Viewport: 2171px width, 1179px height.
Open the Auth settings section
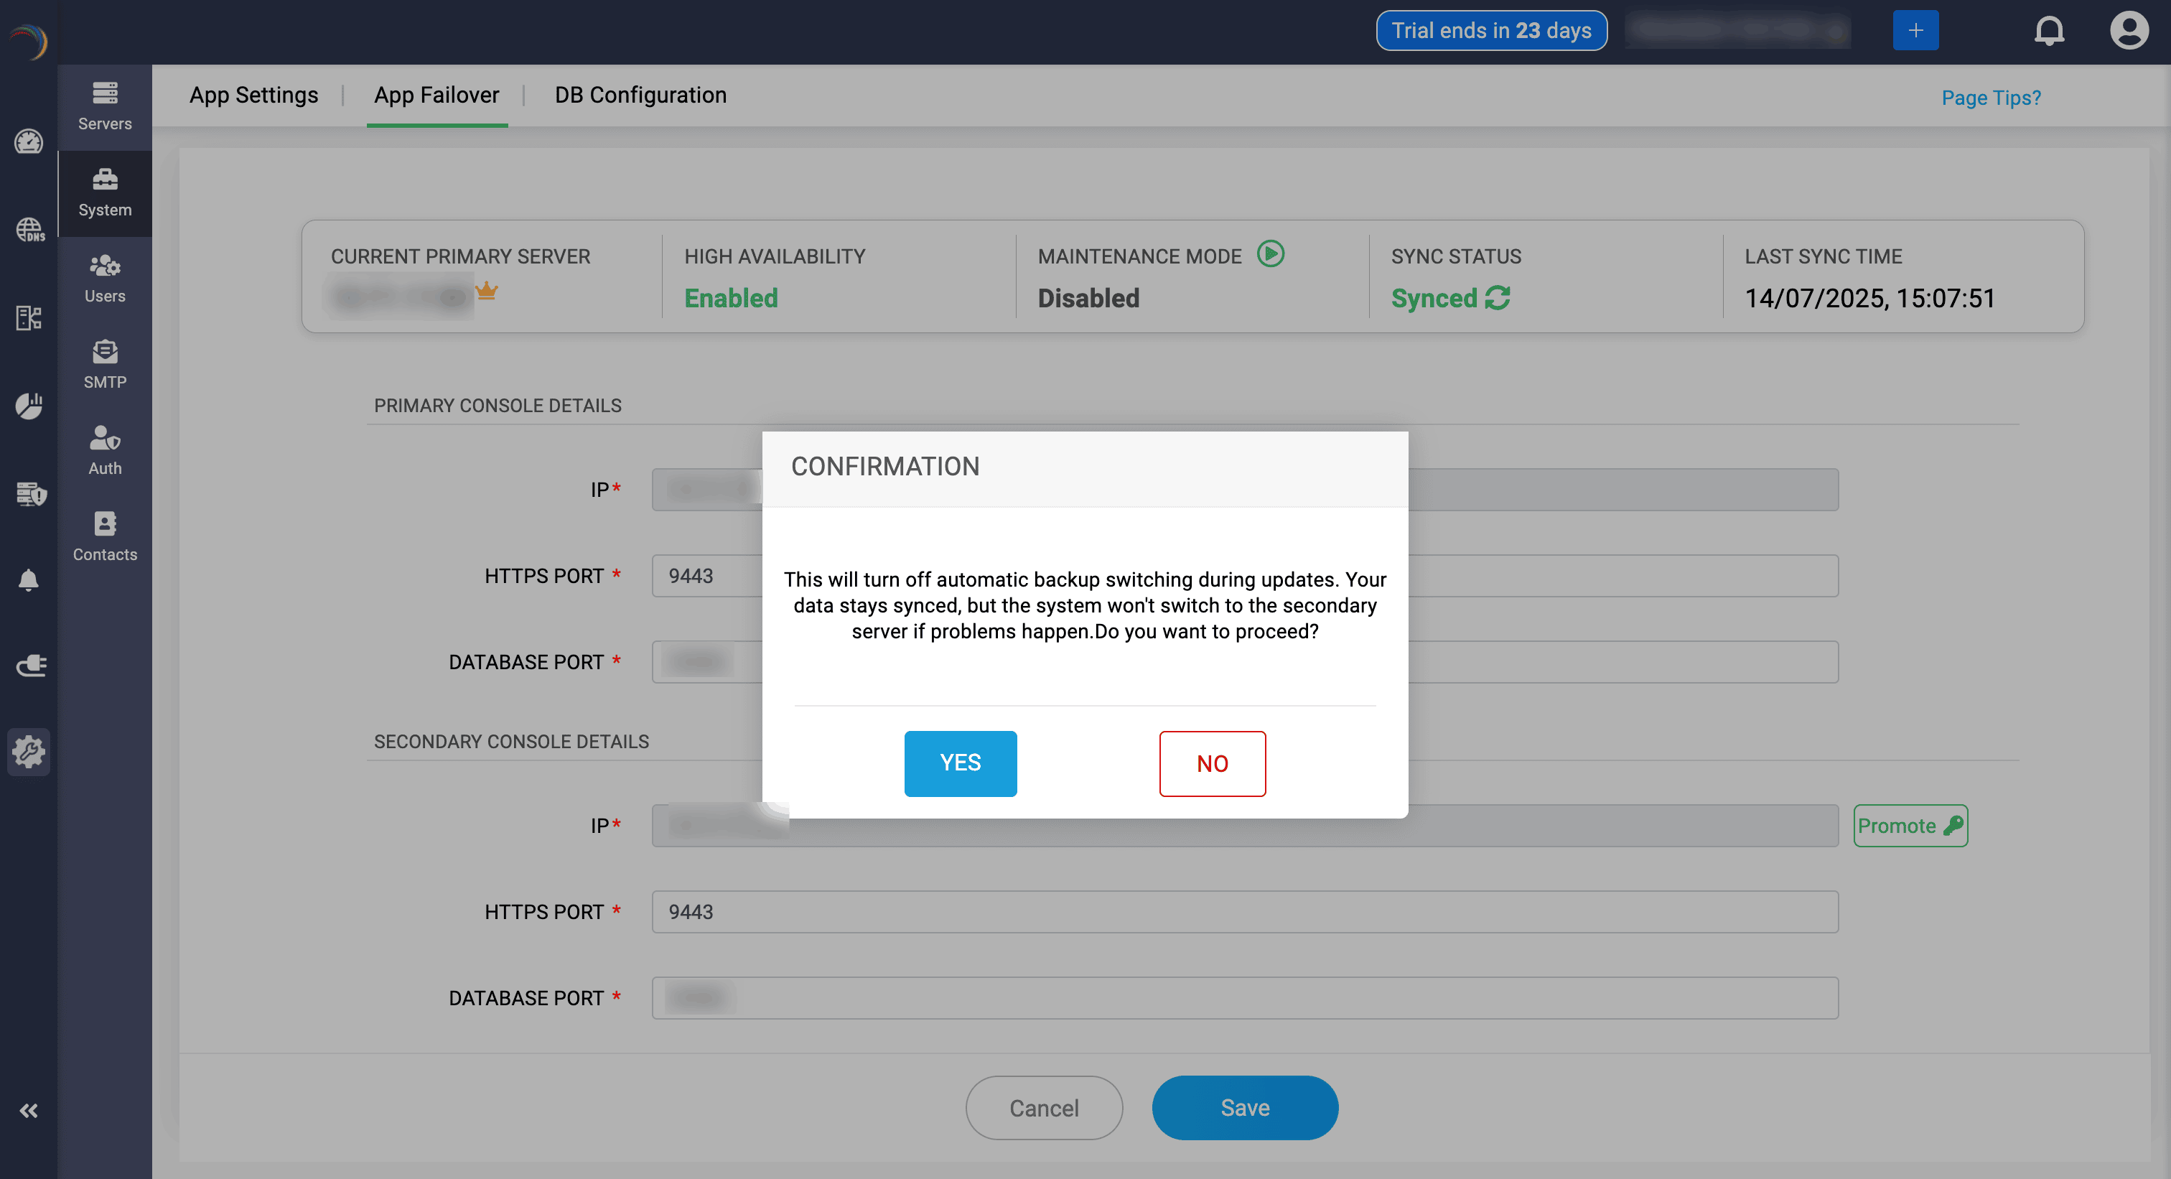pyautogui.click(x=105, y=450)
